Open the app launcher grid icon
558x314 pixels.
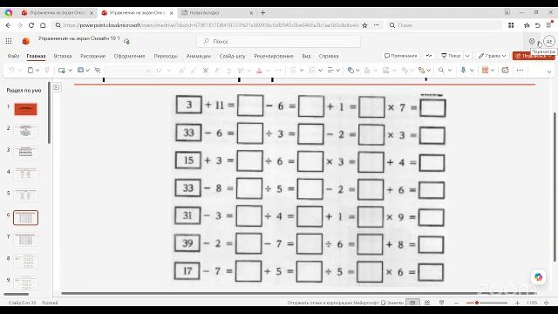tap(9, 41)
